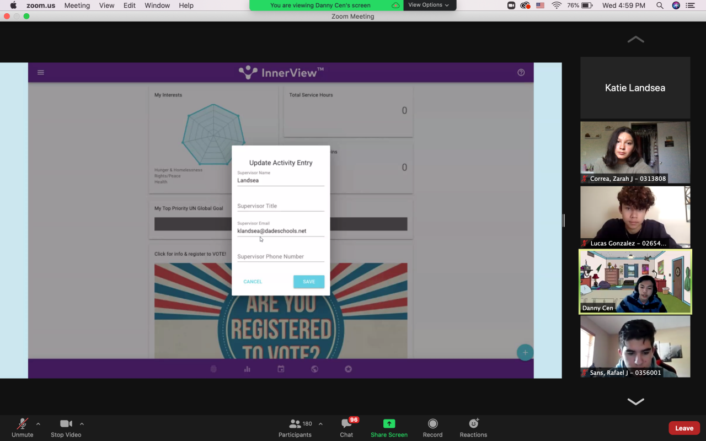Click the "Click for info & register to VOTE!" text
Viewport: 706px width, 441px height.
coord(190,254)
